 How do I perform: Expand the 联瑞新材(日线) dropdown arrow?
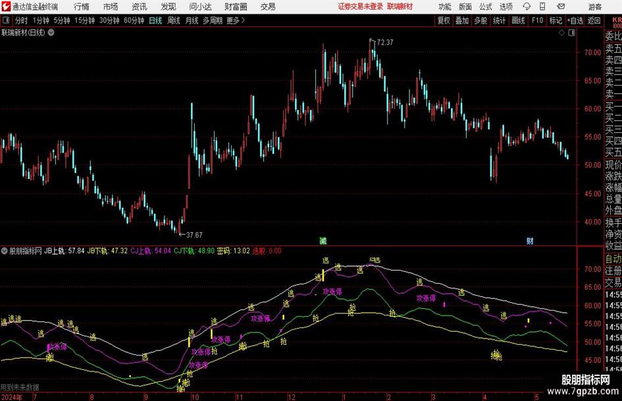click(51, 33)
